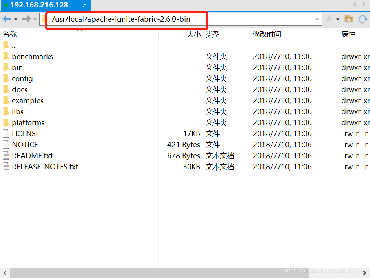This screenshot has width=370, height=278.
Task: Sort by 大小 column header
Action: pos(181,34)
